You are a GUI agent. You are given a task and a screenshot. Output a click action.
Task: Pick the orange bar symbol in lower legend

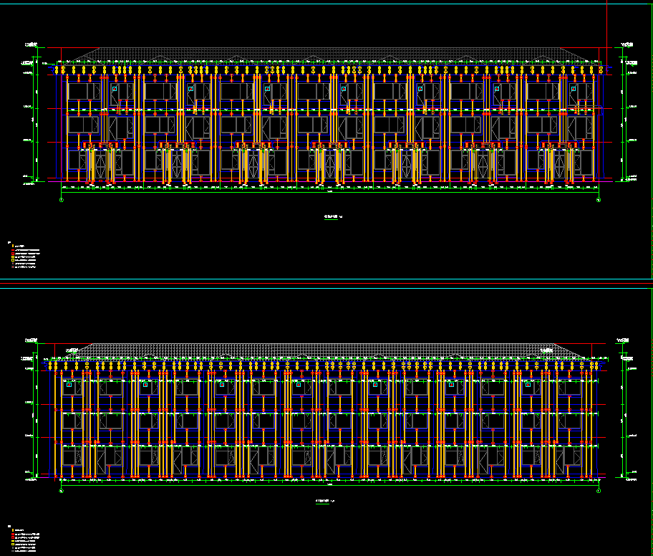click(13, 530)
